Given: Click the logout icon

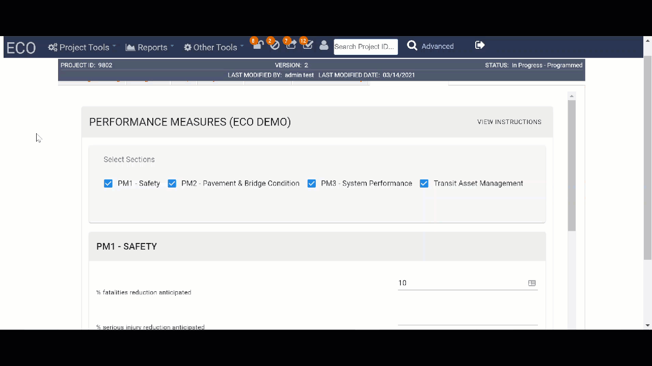Looking at the screenshot, I should [x=480, y=45].
